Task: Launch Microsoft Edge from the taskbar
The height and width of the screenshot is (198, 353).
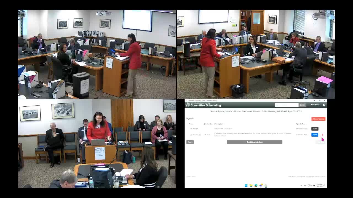Action: [x=256, y=185]
